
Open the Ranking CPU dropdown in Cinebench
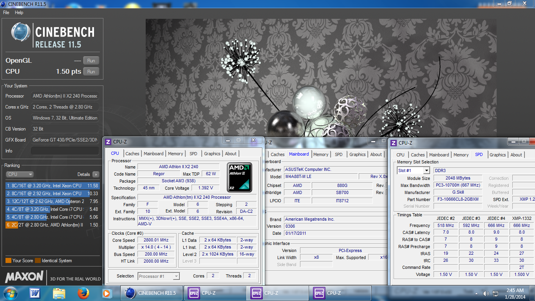pyautogui.click(x=20, y=174)
